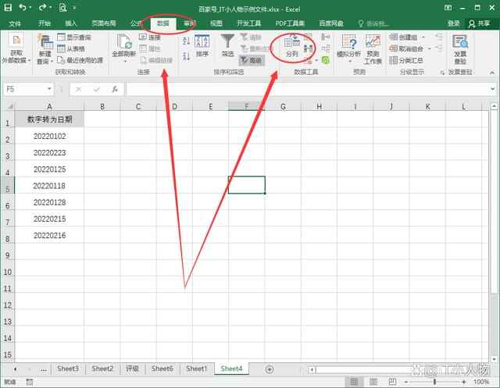Expand the formula bar with its chevron
500x388 pixels.
click(492, 89)
